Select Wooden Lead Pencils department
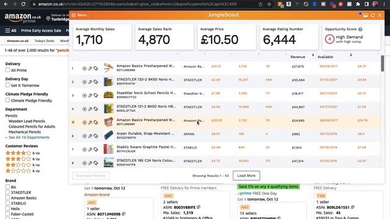This screenshot has height=219, width=390. click(27, 121)
